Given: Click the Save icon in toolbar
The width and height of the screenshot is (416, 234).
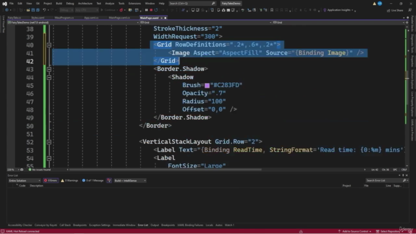Looking at the screenshot, I should (33, 10).
